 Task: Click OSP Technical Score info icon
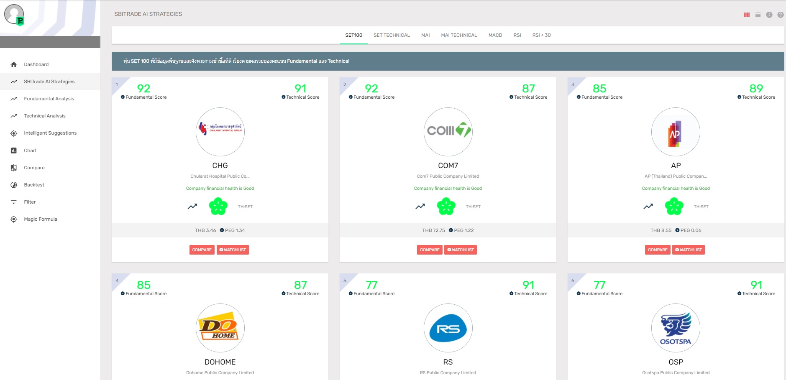tap(739, 293)
